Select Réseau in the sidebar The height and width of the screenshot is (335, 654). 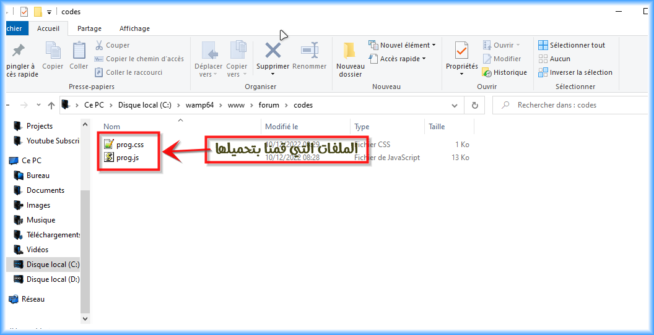[27, 299]
